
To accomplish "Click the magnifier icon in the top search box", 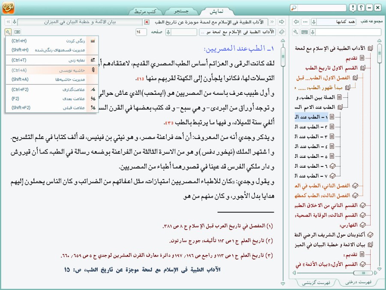I will [x=294, y=8].
